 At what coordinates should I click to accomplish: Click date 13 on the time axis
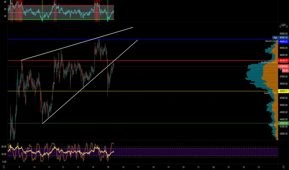[x=78, y=167]
